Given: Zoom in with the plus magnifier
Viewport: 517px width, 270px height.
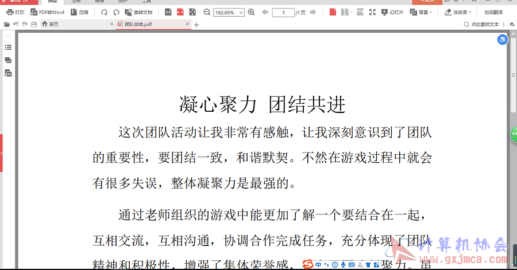Looking at the screenshot, I should [x=251, y=12].
